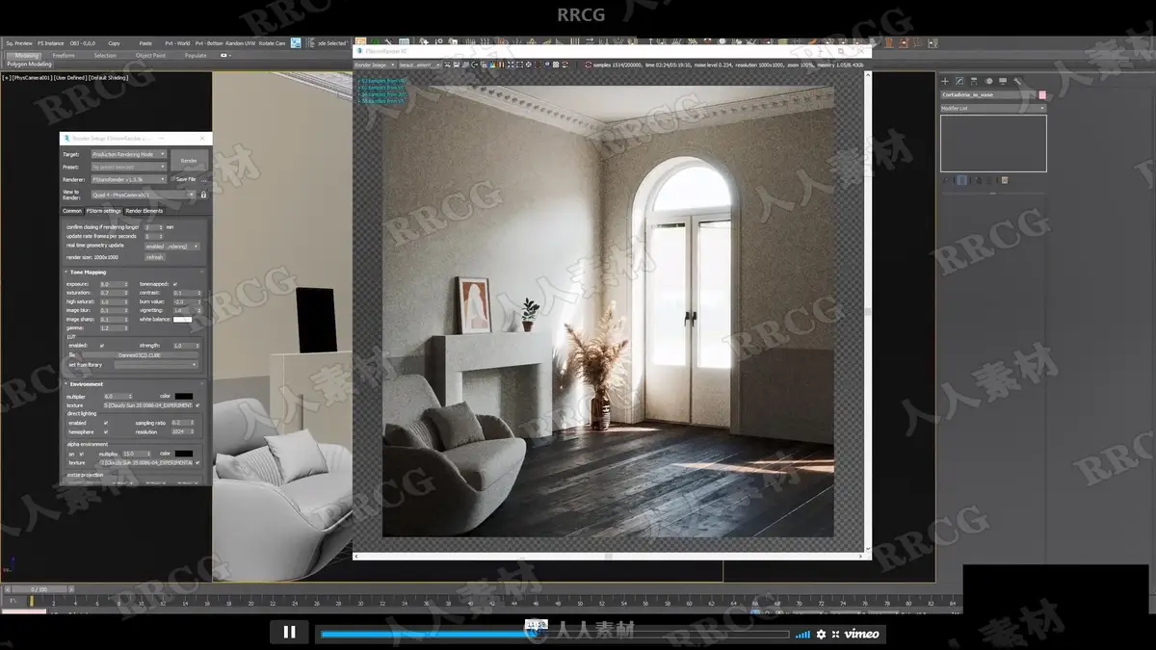The image size is (1156, 650).
Task: Open the Object Paint ribbon tab
Action: (x=150, y=56)
